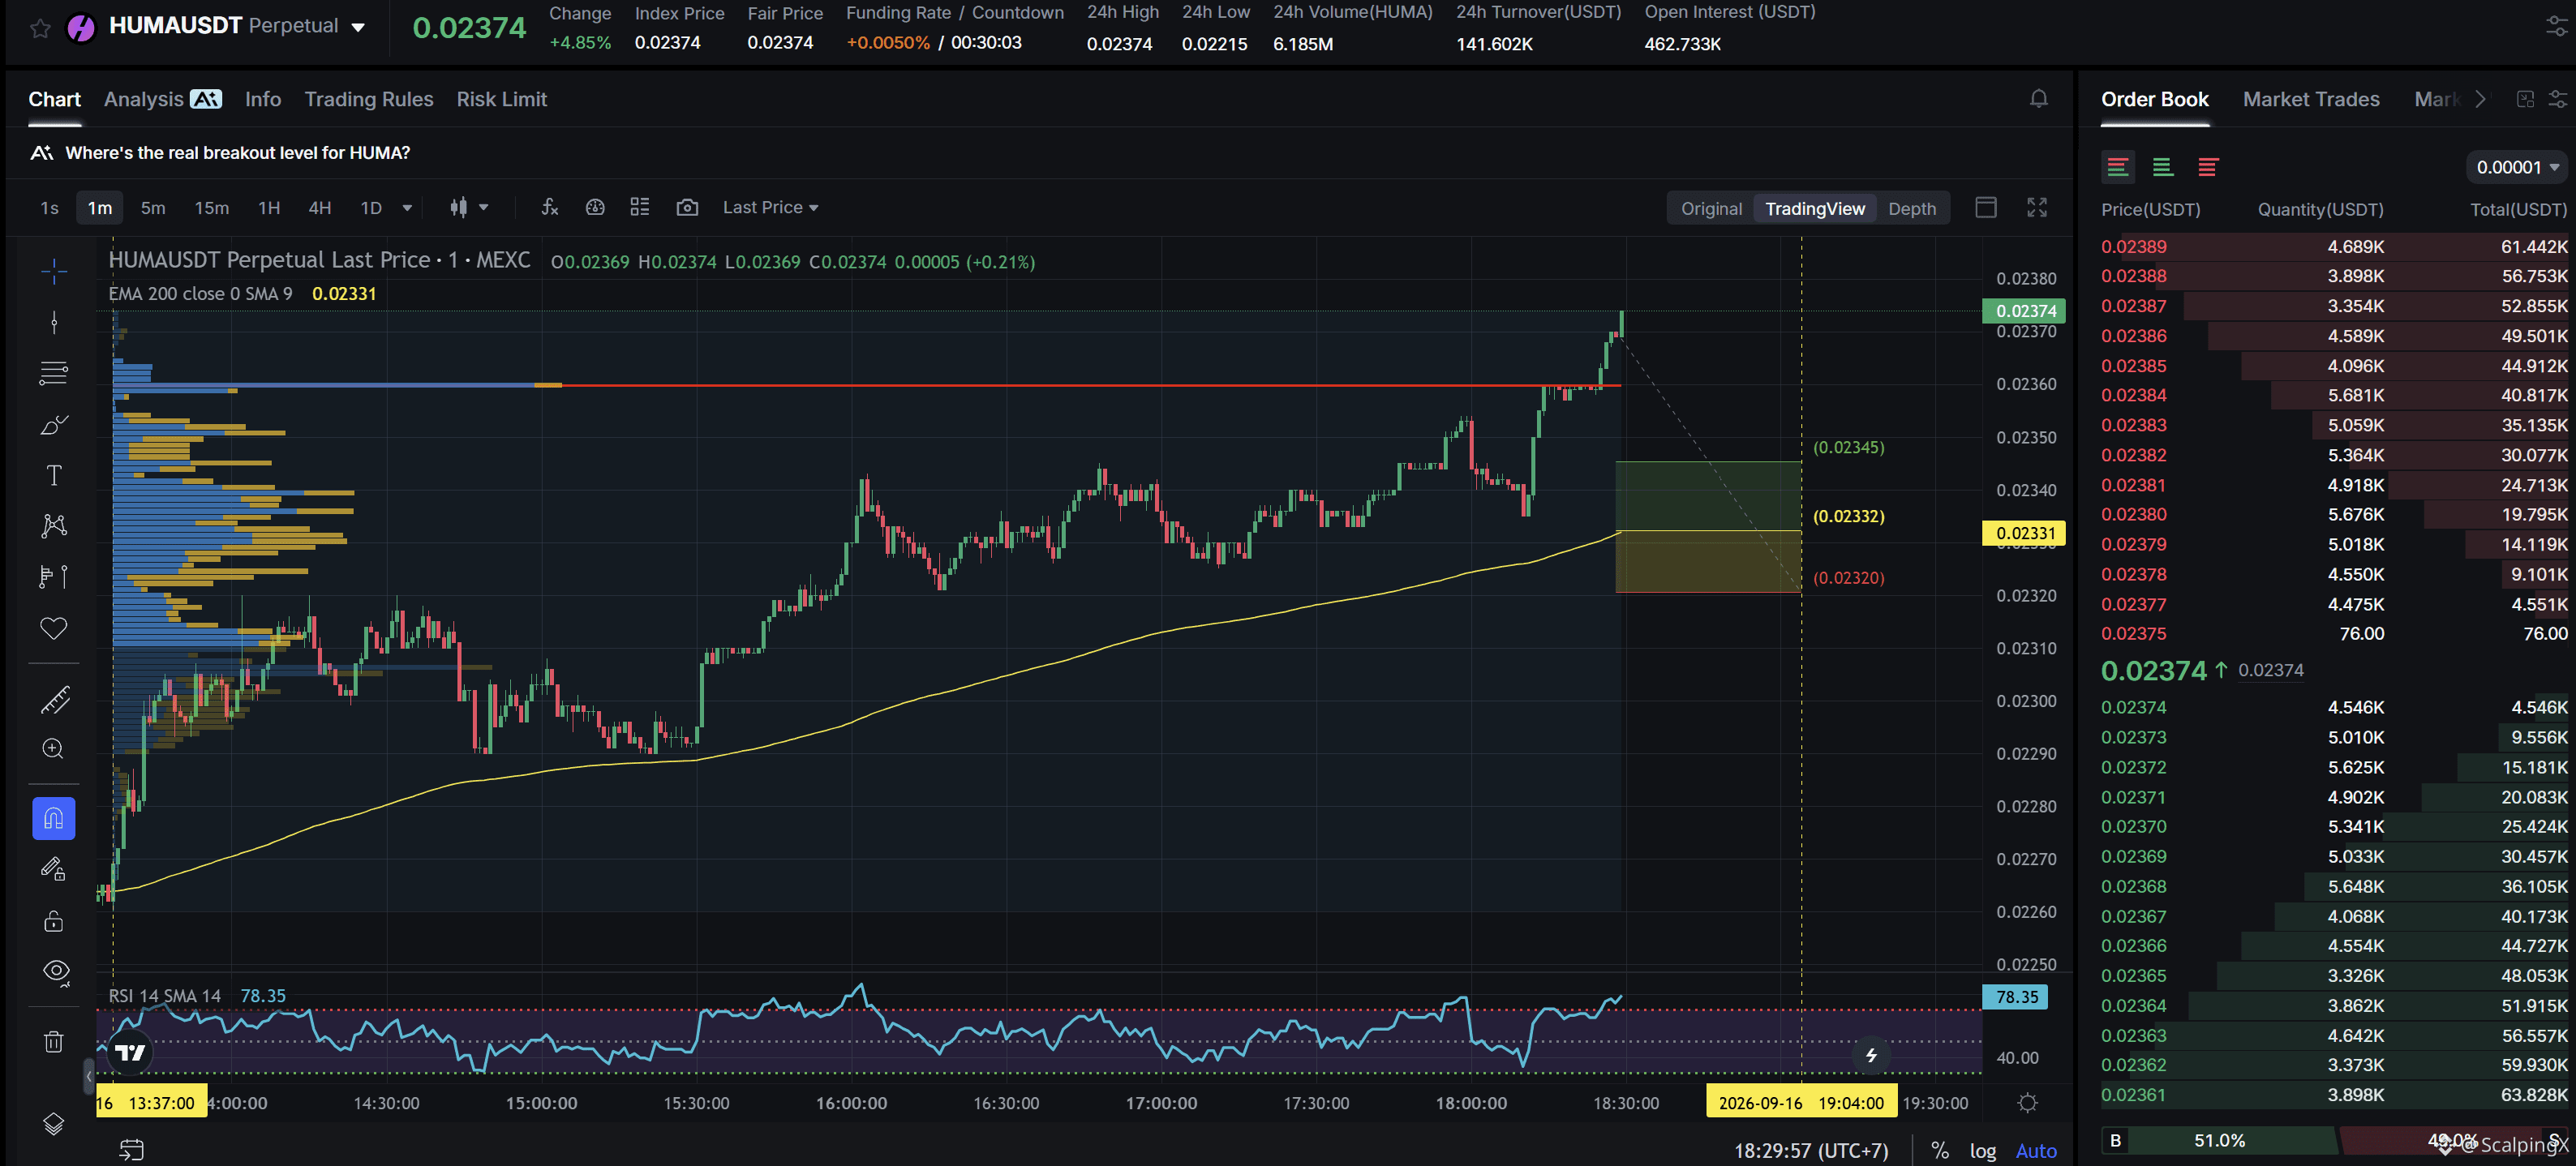Screen dimensions: 2576x1166
Task: Open the 0.00001 price grouping dropdown
Action: tap(2517, 167)
